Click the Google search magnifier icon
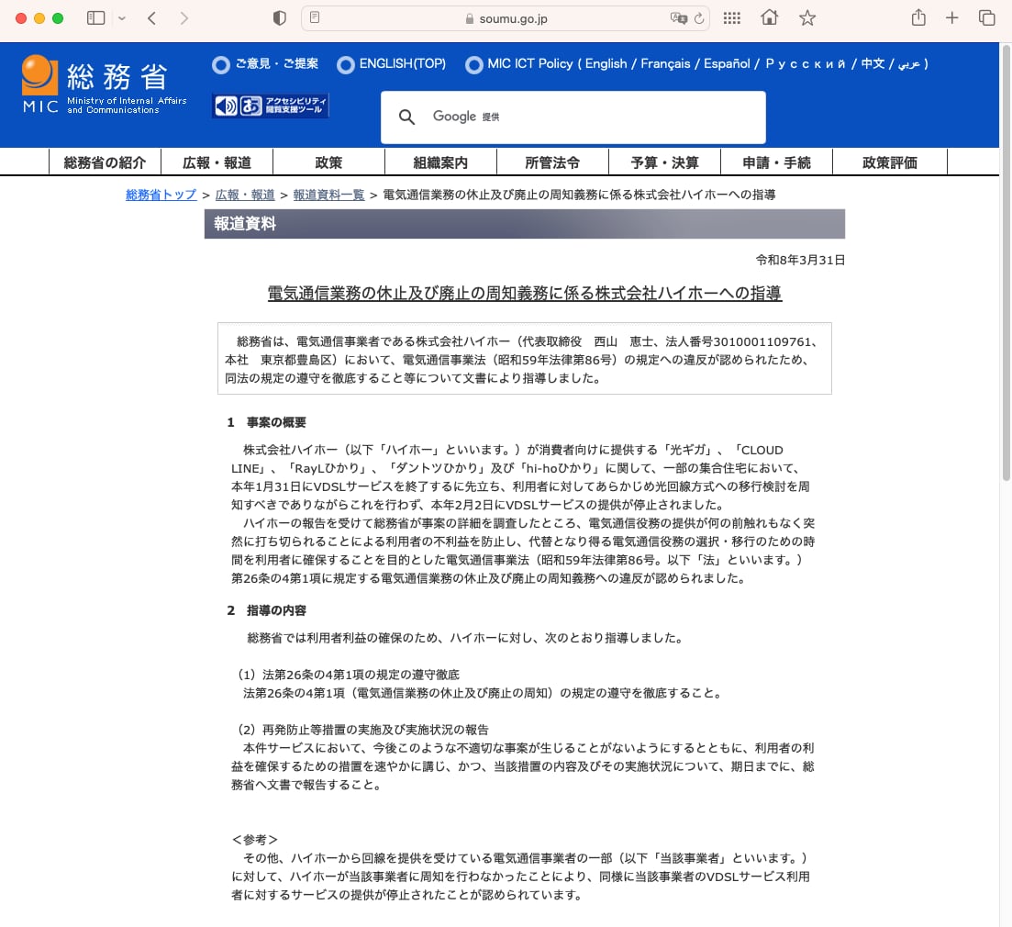Screen dimensions: 1012x927 point(406,117)
